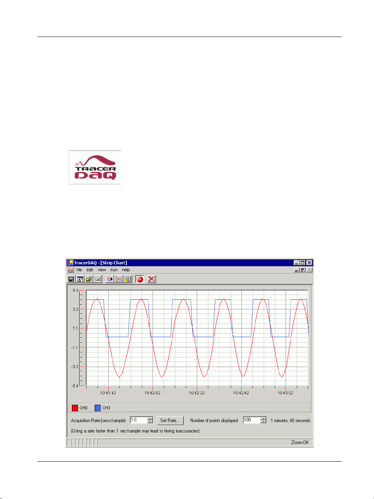Image resolution: width=374 pixels, height=499 pixels.
Task: Click the Save icon in TracerDAQ toolbar
Action: coord(71,279)
